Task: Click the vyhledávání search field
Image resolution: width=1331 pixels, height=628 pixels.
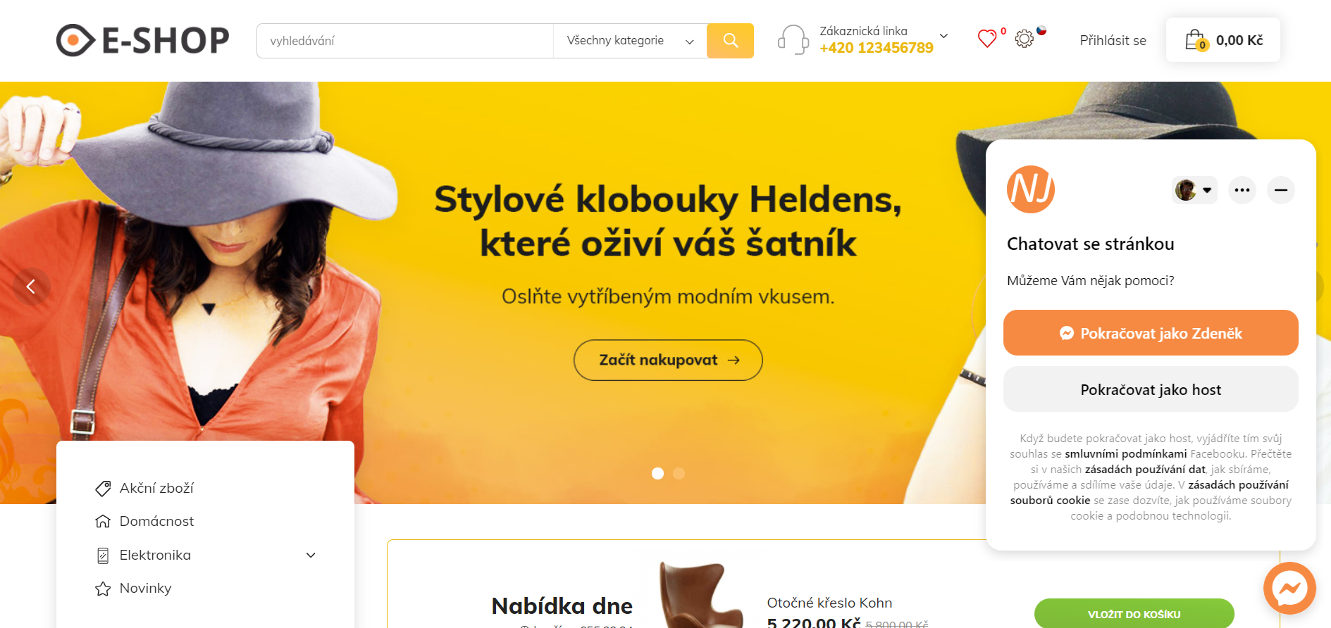Action: click(x=405, y=41)
